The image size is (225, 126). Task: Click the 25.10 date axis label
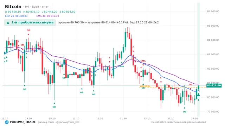(171, 119)
